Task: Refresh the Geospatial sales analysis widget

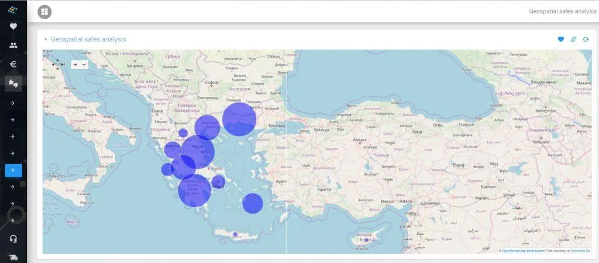Action: coord(586,39)
